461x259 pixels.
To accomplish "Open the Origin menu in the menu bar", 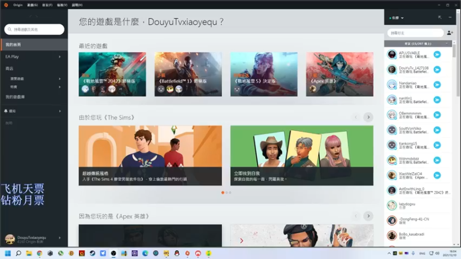I will (18, 5).
